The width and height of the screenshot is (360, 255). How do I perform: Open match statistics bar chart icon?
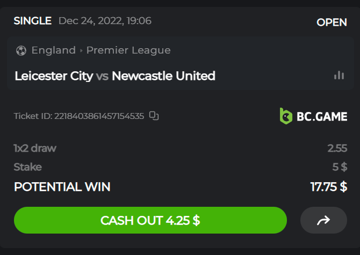point(339,76)
